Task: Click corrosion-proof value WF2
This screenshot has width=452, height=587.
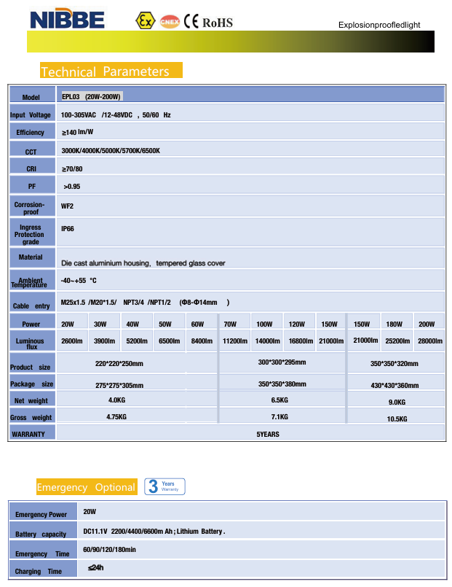Action: [x=67, y=206]
